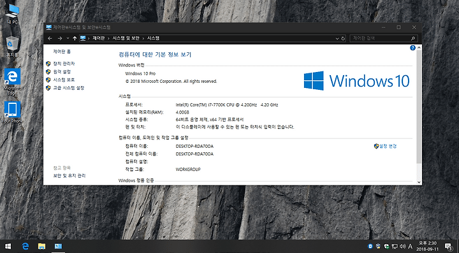Open the 휴지통 recycle bin icon
Viewport: 459px width, 253px height.
(12, 47)
